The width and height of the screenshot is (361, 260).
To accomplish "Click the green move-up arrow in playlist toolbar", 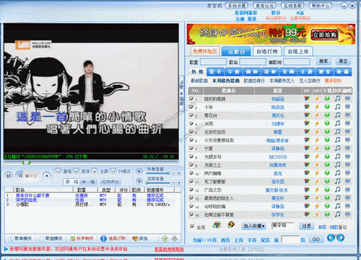I will coord(165,238).
